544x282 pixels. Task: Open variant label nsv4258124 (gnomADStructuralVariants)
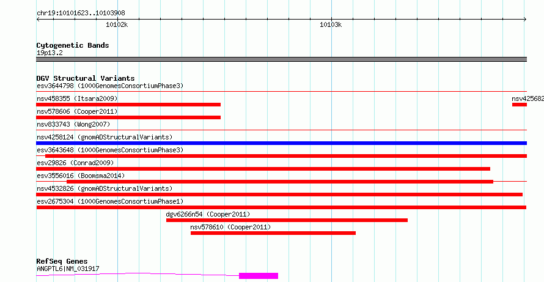105,137
